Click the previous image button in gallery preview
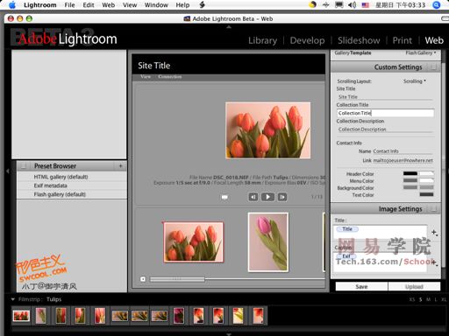 tap(253, 197)
